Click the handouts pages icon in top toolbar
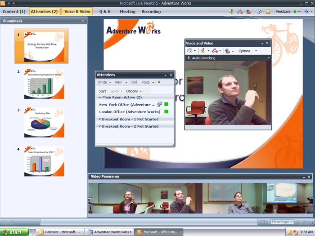The height and width of the screenshot is (236, 315). point(259,12)
